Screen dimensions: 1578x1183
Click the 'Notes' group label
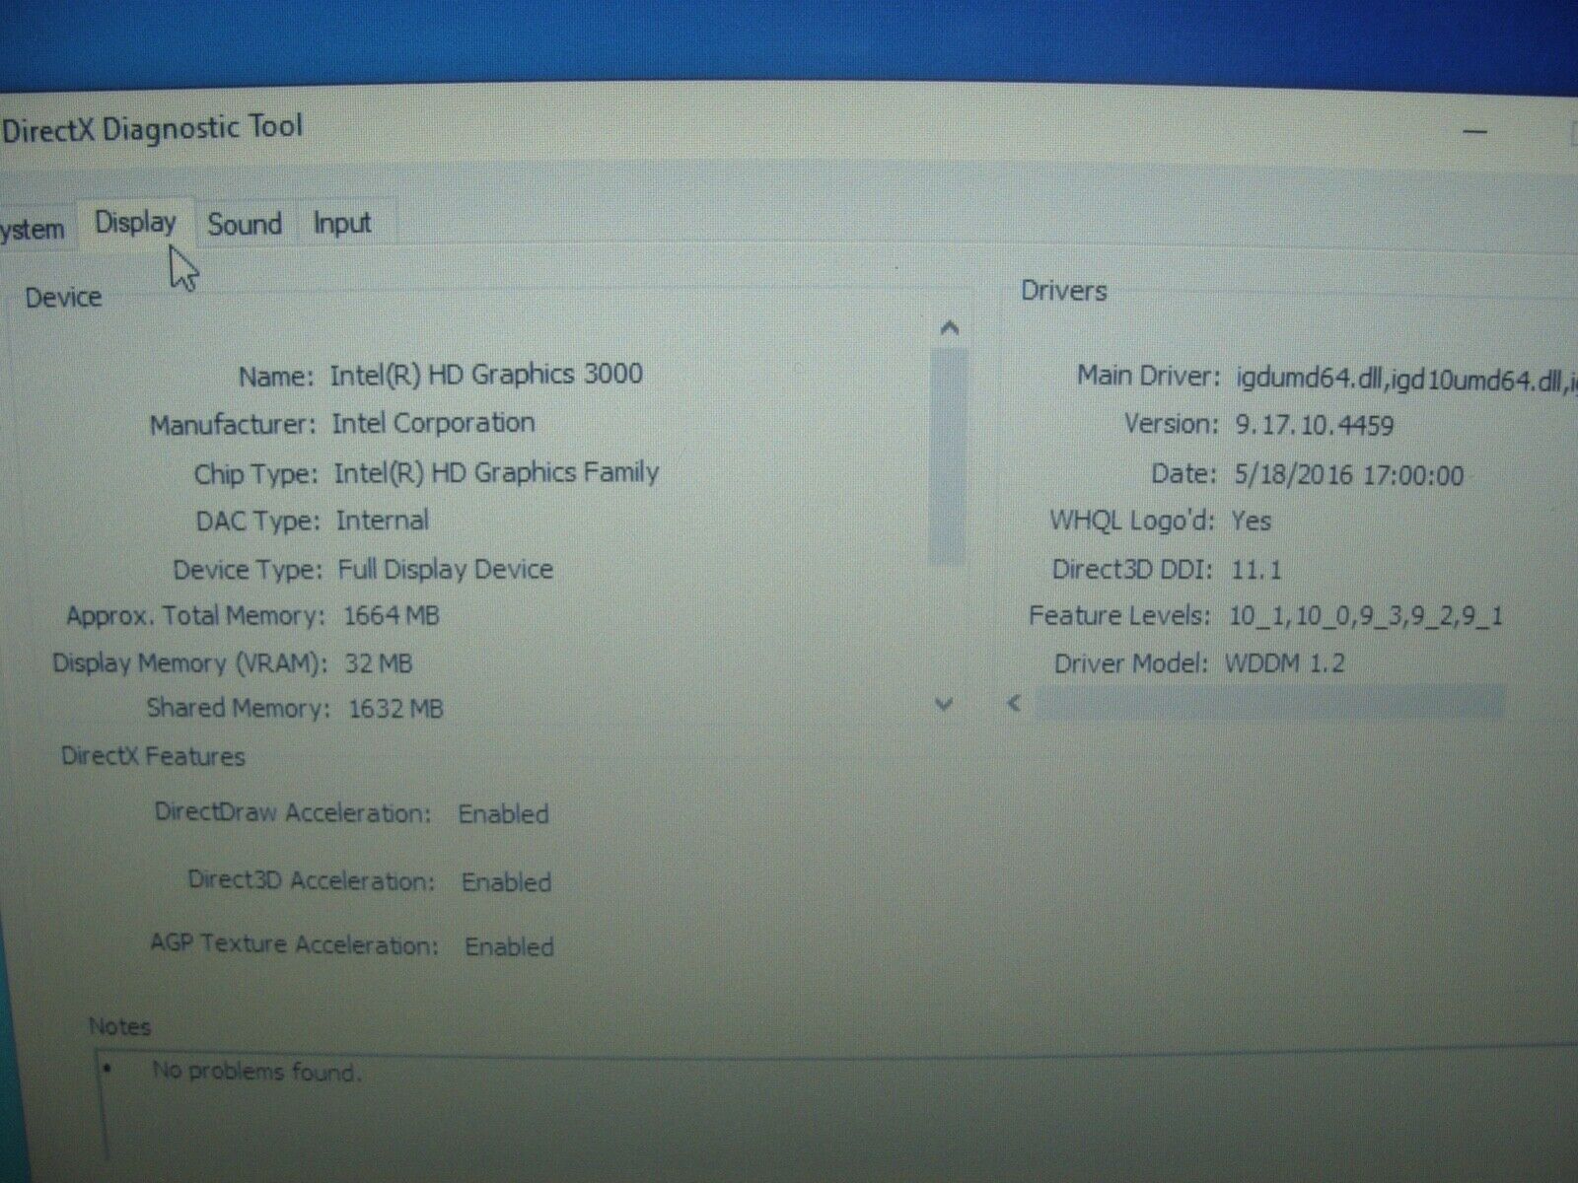pos(119,1026)
